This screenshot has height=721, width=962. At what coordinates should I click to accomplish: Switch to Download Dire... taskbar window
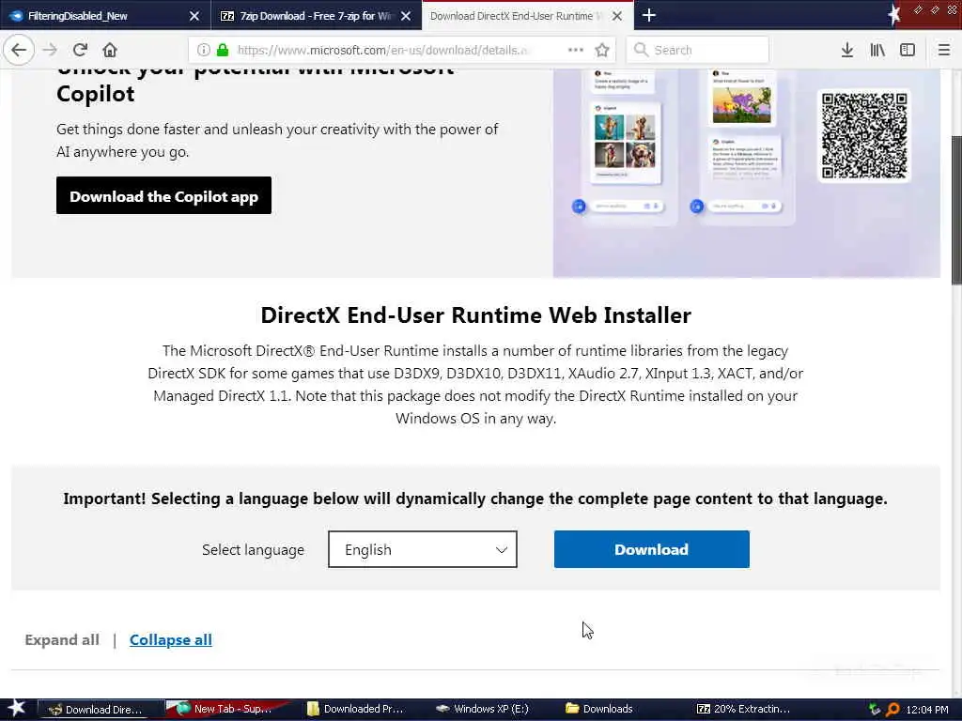[x=101, y=710]
